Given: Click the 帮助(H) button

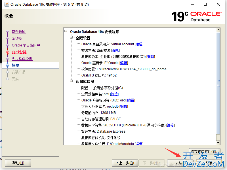Looking at the screenshot, I should pos(18,163).
